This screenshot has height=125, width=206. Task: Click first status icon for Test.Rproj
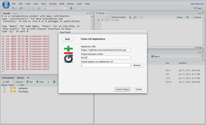(x=11, y=91)
